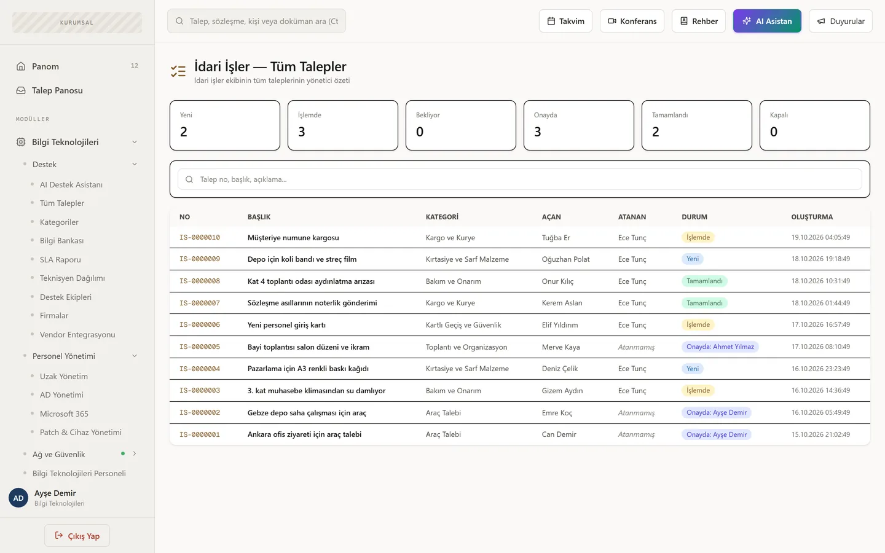The height and width of the screenshot is (553, 885).
Task: Expand the Ağ ve Güvenlik section arrow
Action: pyautogui.click(x=135, y=454)
